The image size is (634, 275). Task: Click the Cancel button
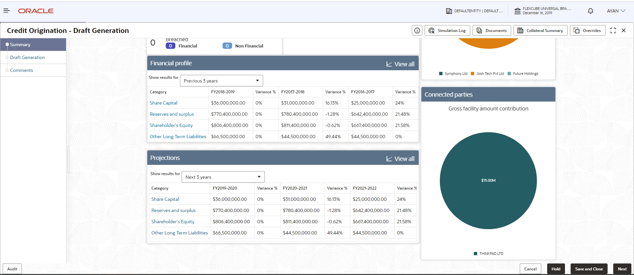(530, 269)
